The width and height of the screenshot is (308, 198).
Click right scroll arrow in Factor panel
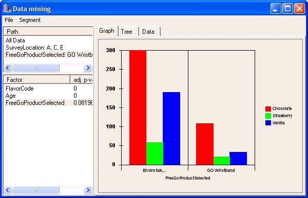pyautogui.click(x=88, y=190)
